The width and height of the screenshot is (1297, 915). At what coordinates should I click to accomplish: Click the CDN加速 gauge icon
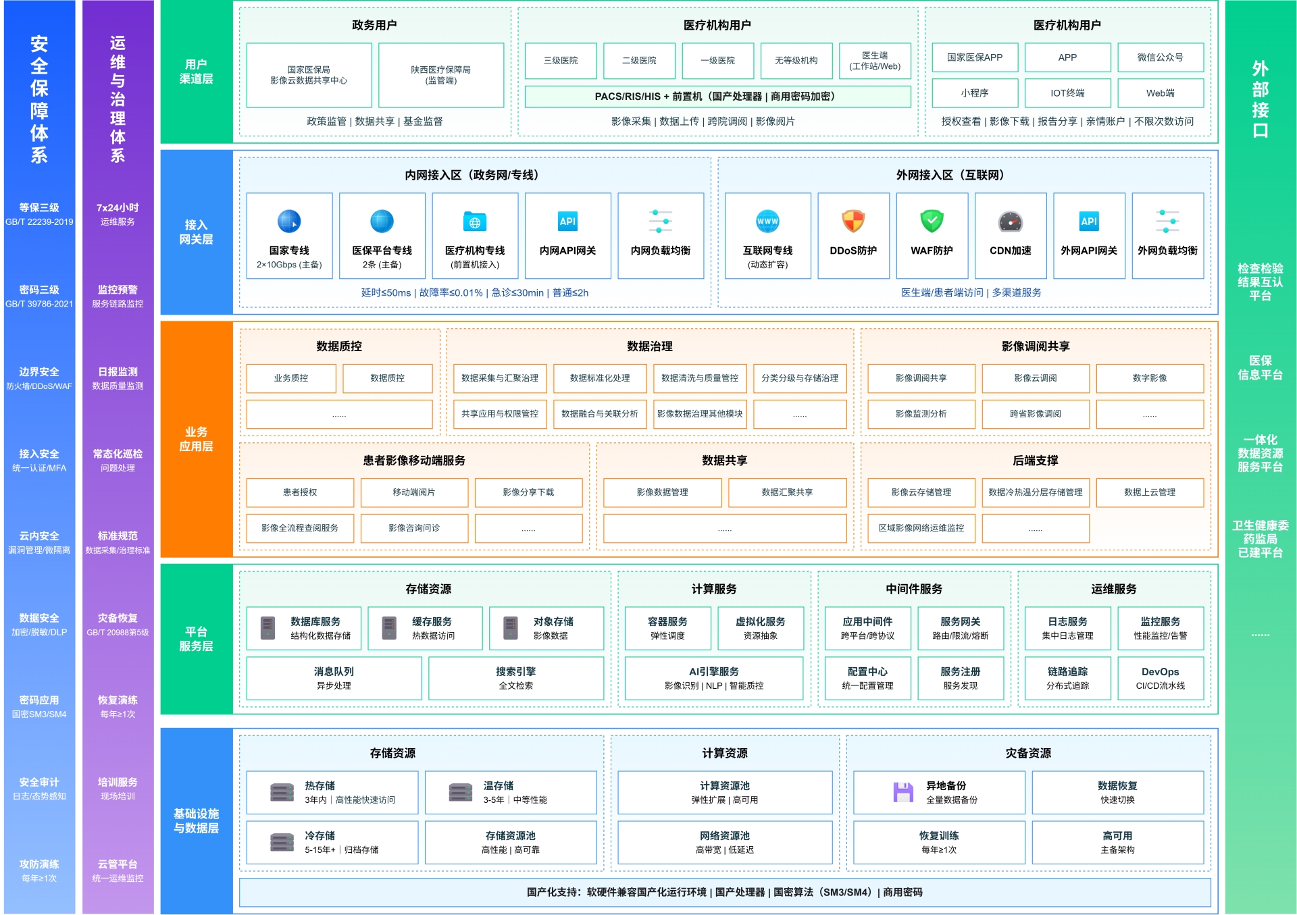coord(1011,221)
